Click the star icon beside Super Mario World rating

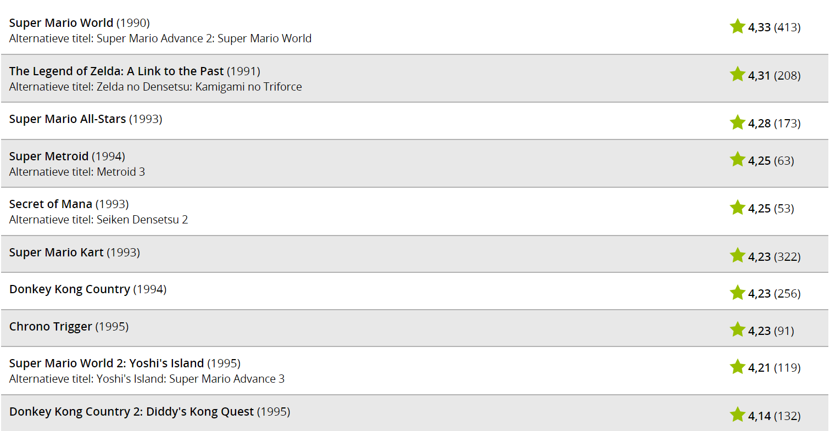point(737,26)
